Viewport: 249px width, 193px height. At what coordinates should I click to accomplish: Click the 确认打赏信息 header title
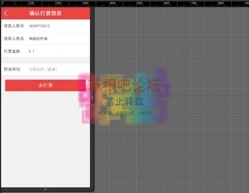click(45, 13)
